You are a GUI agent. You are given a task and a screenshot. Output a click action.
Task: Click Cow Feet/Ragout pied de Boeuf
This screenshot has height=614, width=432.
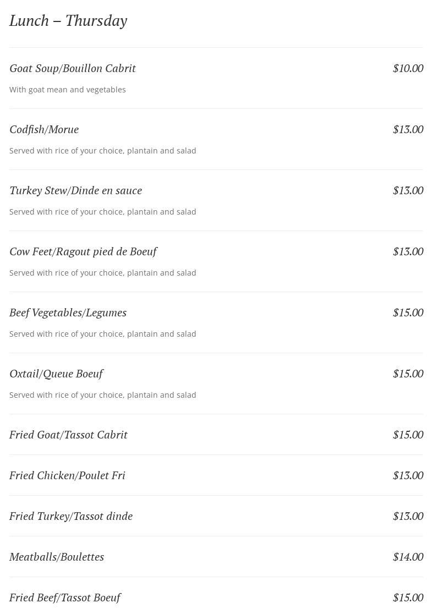click(83, 251)
